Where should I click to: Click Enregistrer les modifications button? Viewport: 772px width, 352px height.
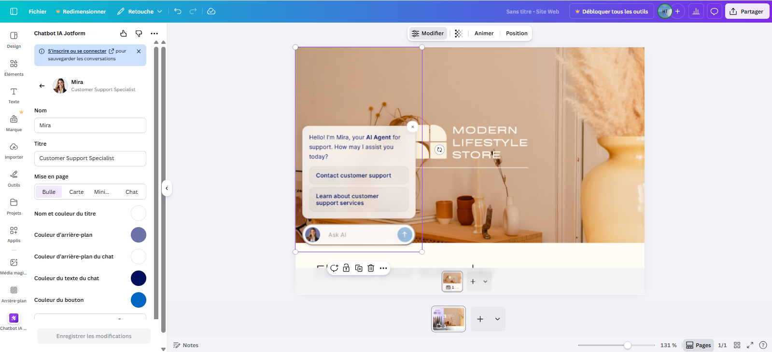pyautogui.click(x=94, y=336)
